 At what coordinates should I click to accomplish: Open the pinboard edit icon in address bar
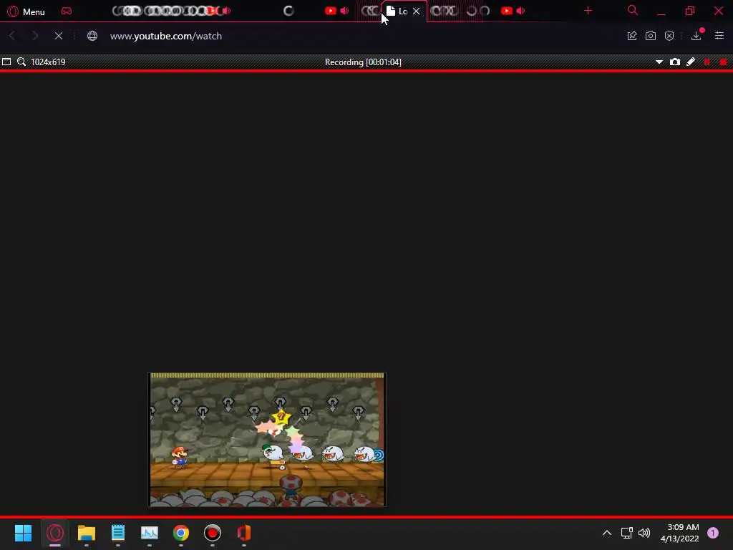point(632,36)
